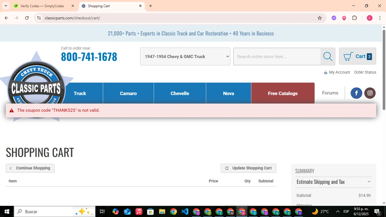The width and height of the screenshot is (386, 217).
Task: Click the phone number 800-741-1678
Action: click(89, 57)
